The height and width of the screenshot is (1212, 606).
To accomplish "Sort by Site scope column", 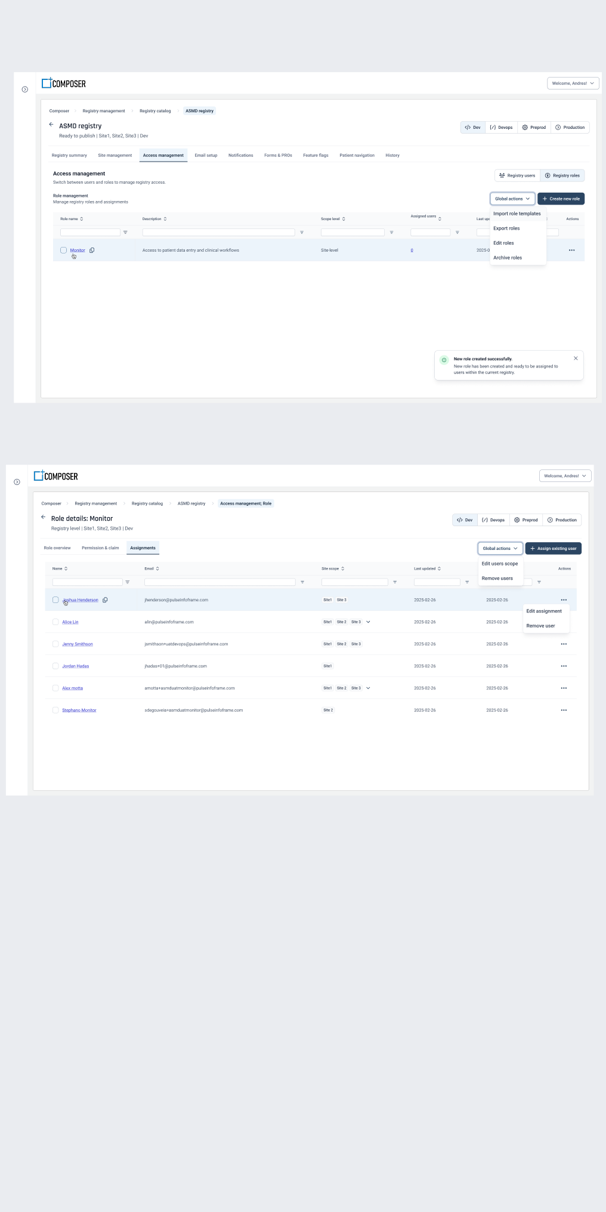I will pyautogui.click(x=343, y=568).
